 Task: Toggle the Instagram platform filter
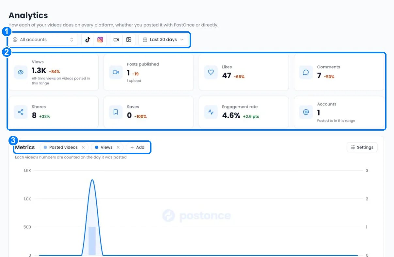pos(100,40)
